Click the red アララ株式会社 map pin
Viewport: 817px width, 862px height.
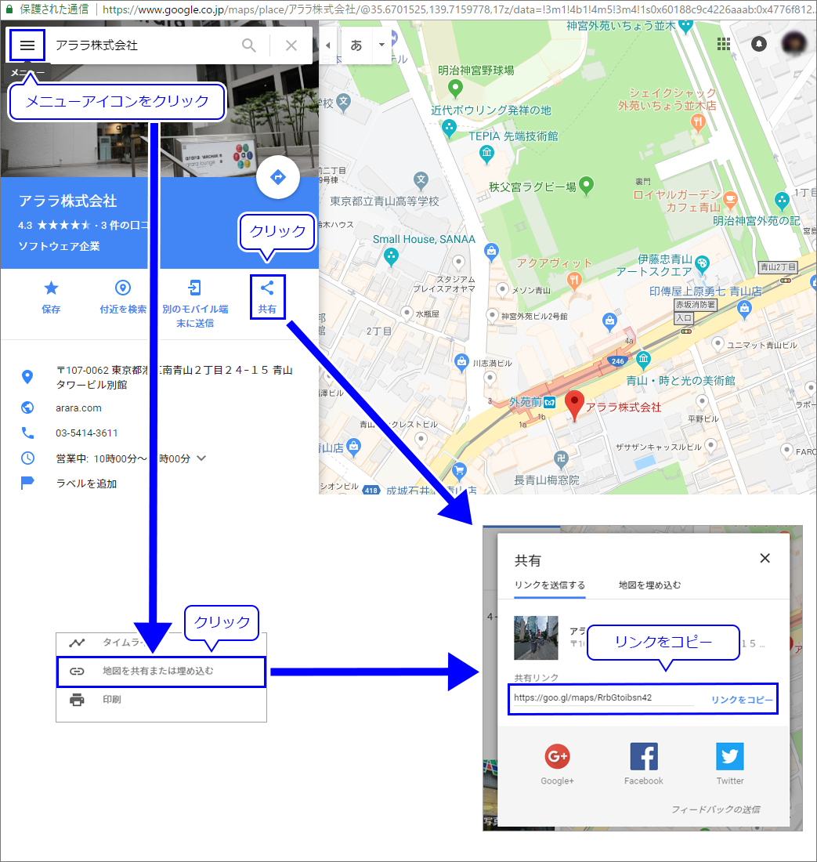(574, 406)
